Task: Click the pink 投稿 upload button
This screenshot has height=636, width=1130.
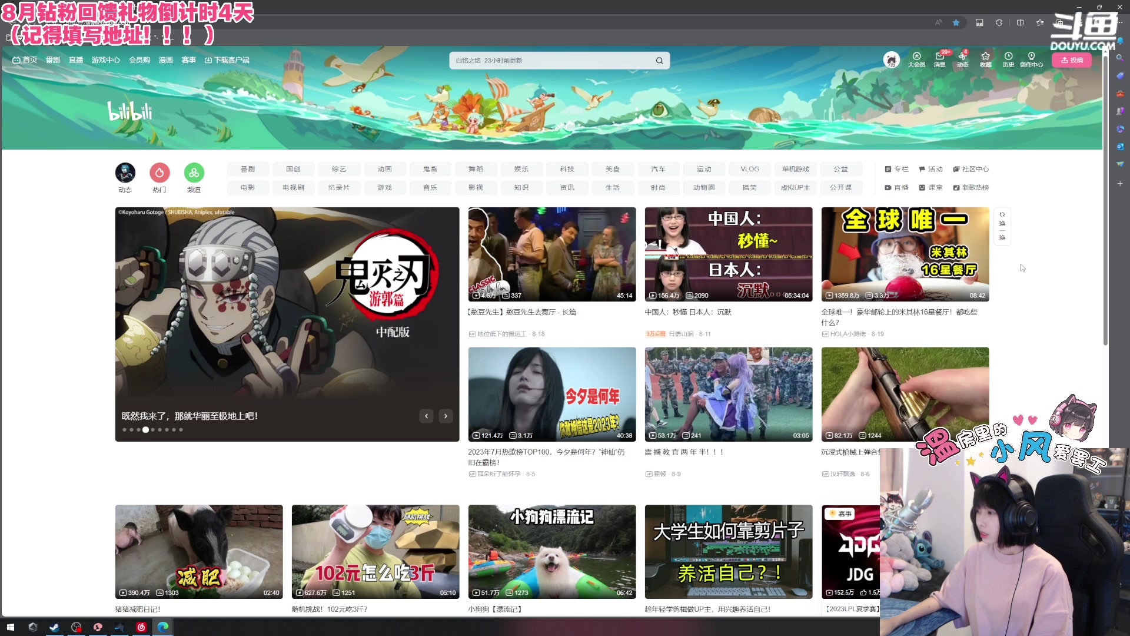Action: 1071,60
